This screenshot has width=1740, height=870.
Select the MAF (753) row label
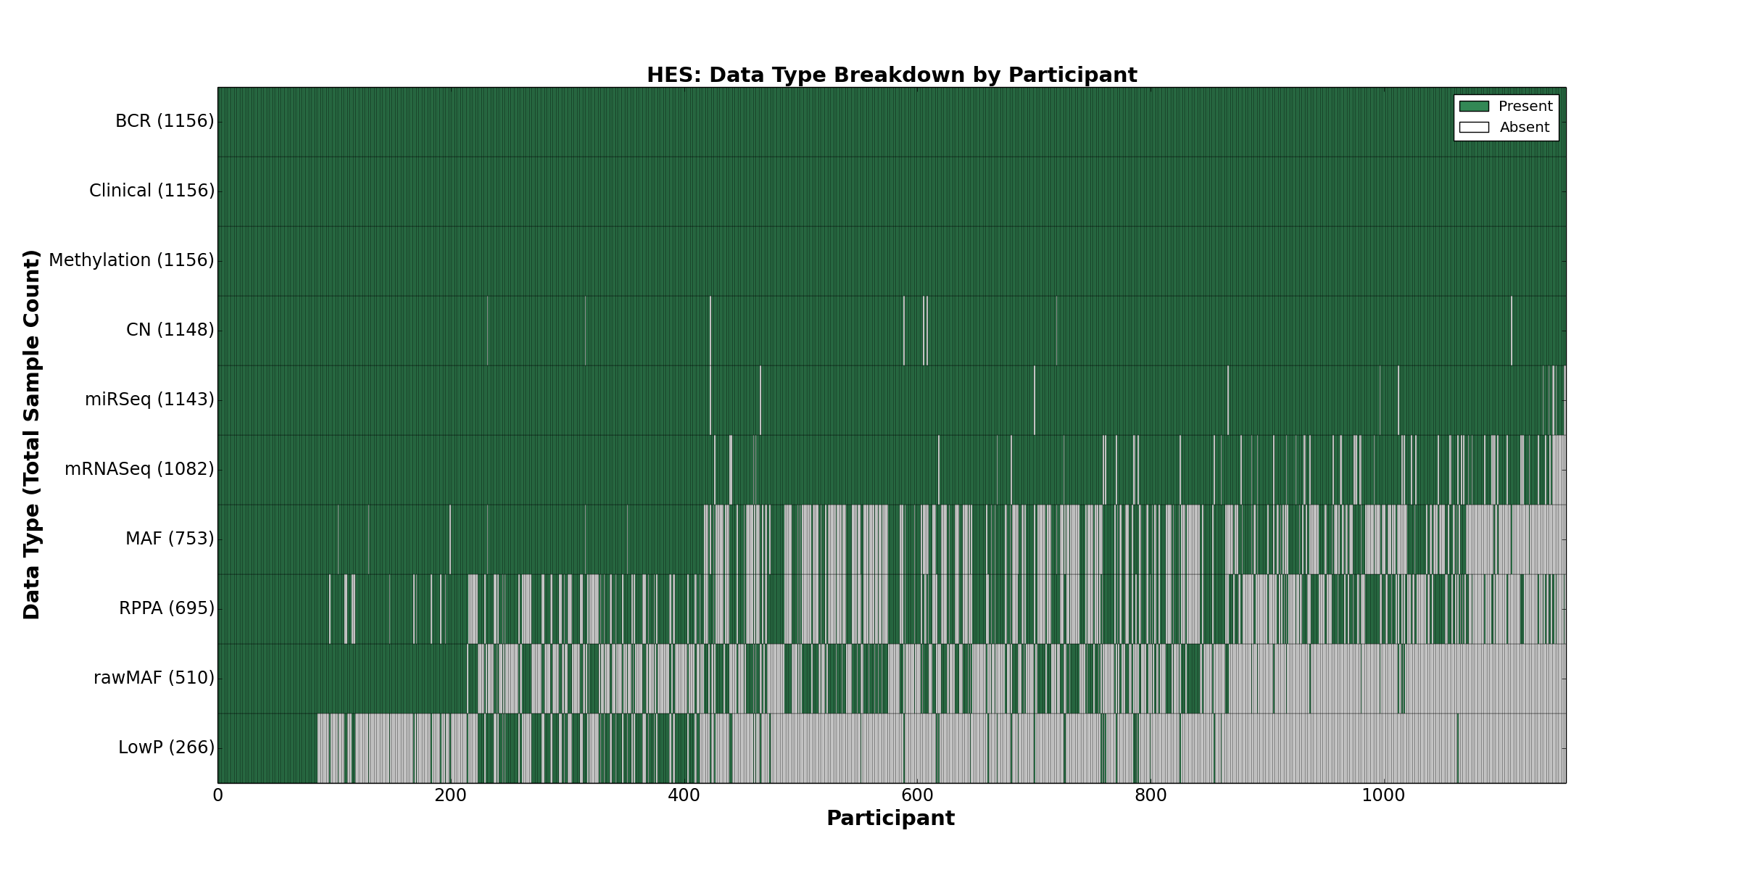pos(170,539)
